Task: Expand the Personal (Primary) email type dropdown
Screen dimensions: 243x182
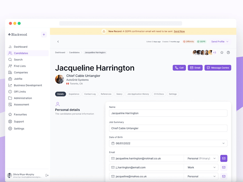Action: click(201, 158)
